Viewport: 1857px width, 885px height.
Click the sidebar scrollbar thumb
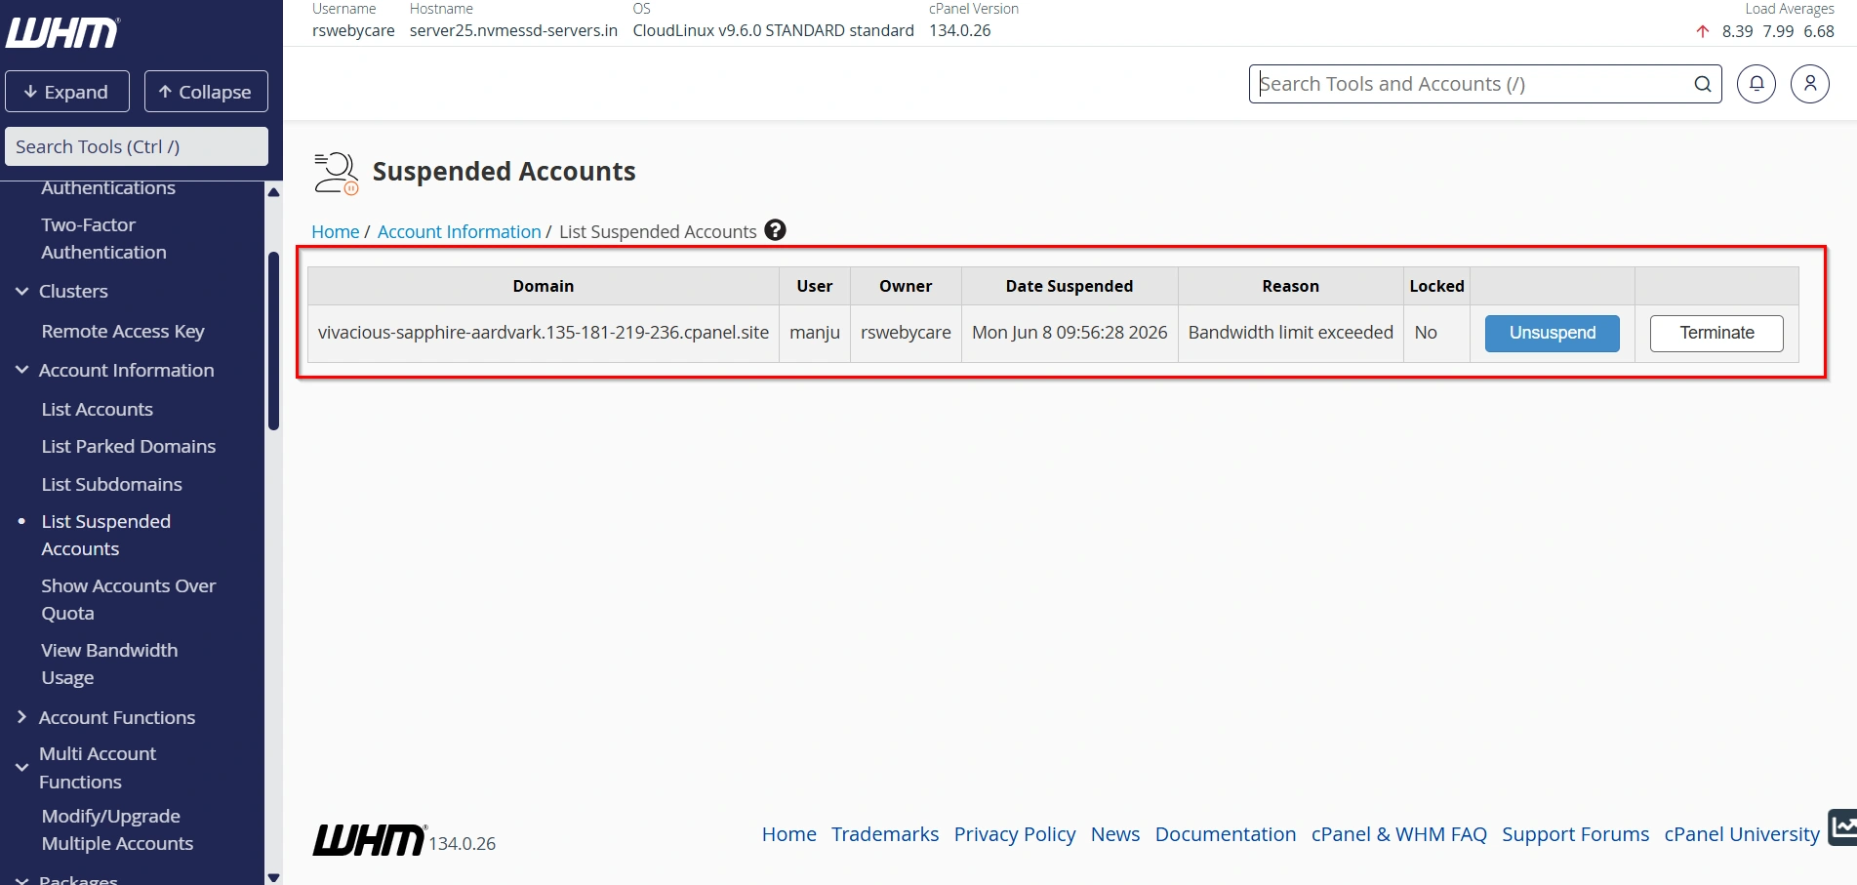273,341
